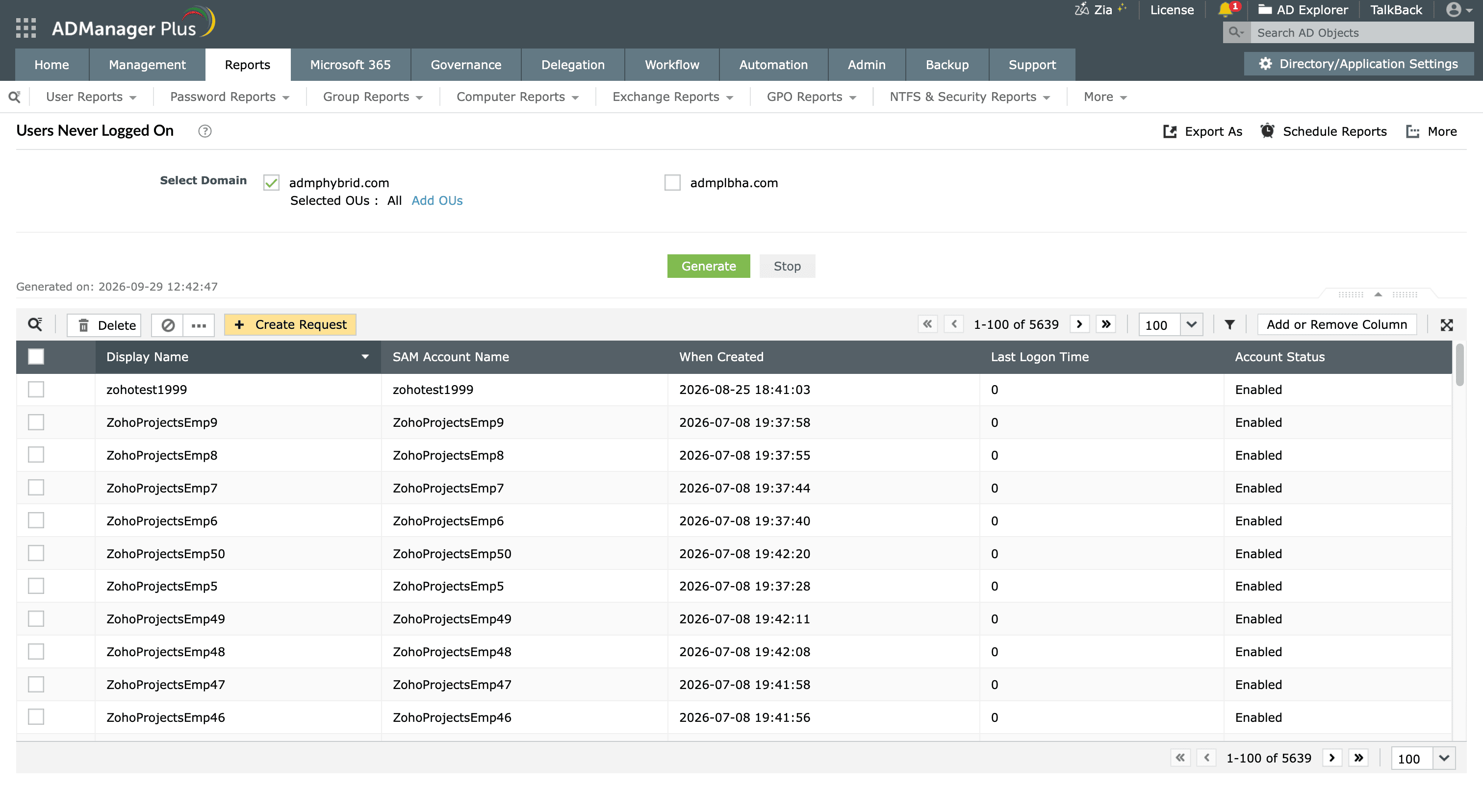This screenshot has height=787, width=1483.
Task: Open the Management tab
Action: point(148,64)
